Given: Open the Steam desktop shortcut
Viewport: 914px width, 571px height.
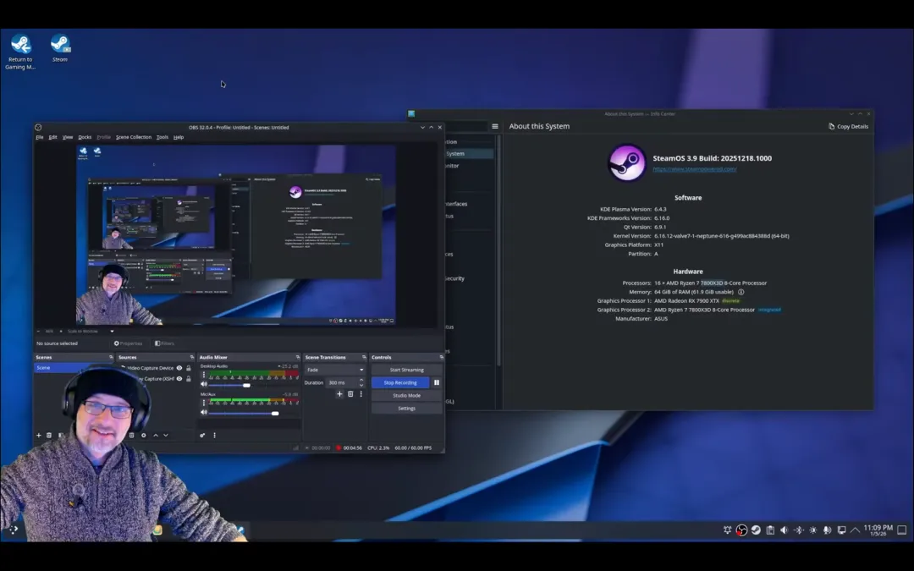Looking at the screenshot, I should click(60, 47).
